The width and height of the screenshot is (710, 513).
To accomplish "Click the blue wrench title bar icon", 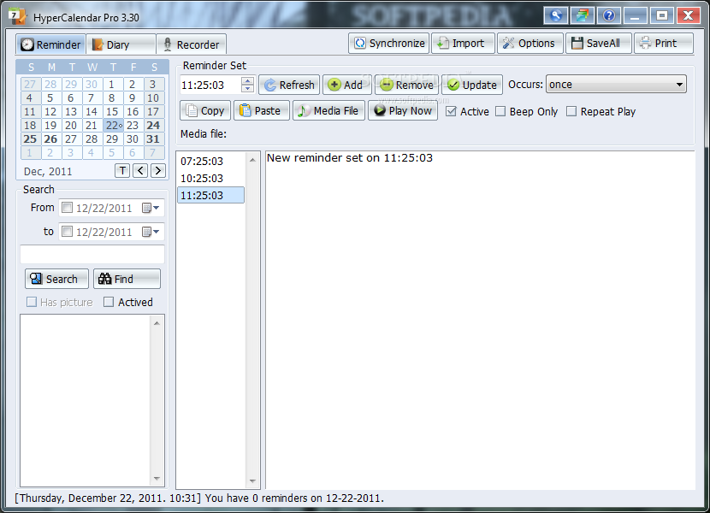I will pos(555,16).
